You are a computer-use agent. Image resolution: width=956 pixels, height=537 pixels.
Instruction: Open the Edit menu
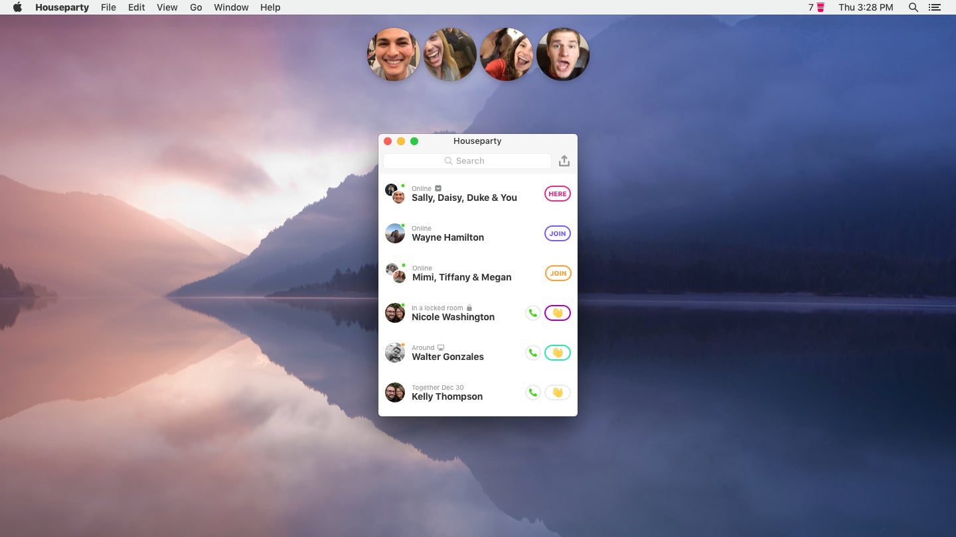[137, 7]
